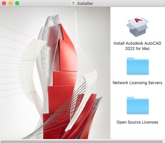
Task: Close the Installer window with red button
Action: click(4, 3)
